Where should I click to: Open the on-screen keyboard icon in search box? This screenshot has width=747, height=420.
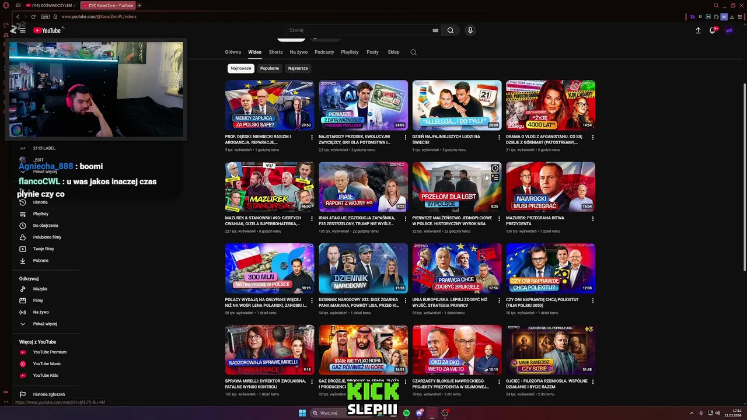click(435, 30)
